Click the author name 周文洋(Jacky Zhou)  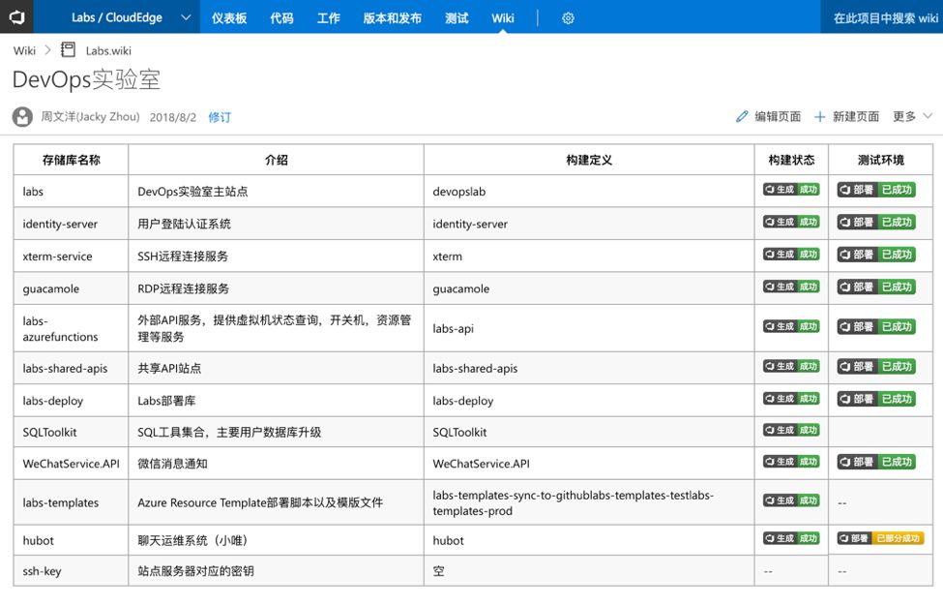tap(90, 117)
